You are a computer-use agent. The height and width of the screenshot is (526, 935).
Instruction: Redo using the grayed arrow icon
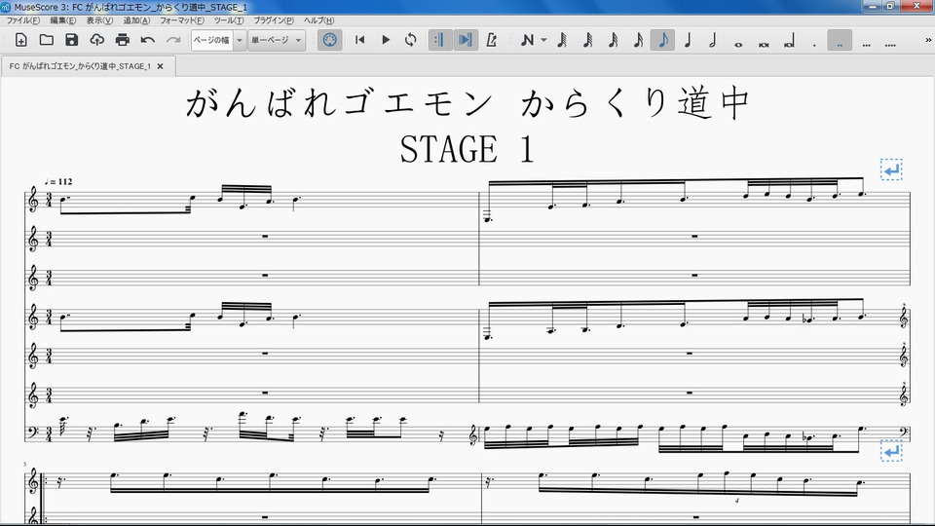(x=173, y=40)
